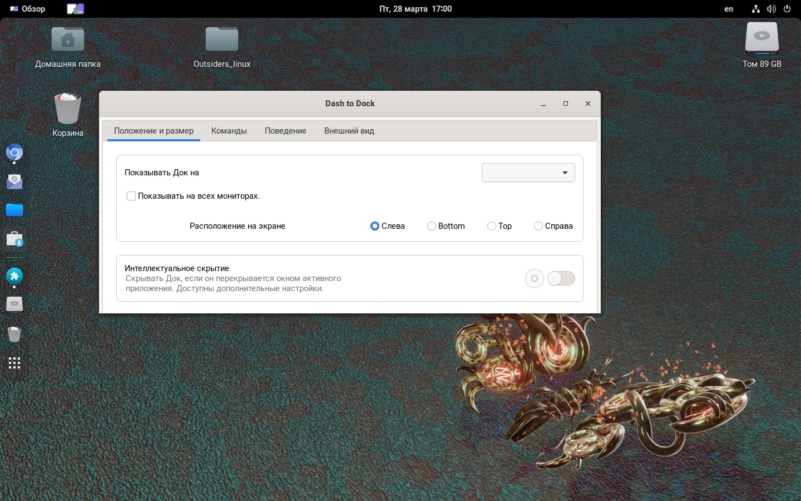Image resolution: width=801 pixels, height=501 pixels.
Task: Open the clock showing Пт, 28 марта 17:00
Action: point(416,9)
